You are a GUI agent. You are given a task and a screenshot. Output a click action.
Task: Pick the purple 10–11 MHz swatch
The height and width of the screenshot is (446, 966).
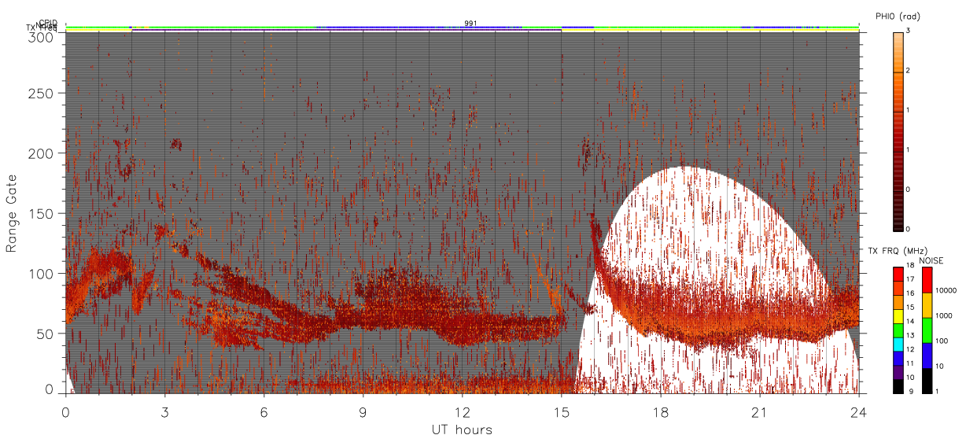click(x=898, y=373)
